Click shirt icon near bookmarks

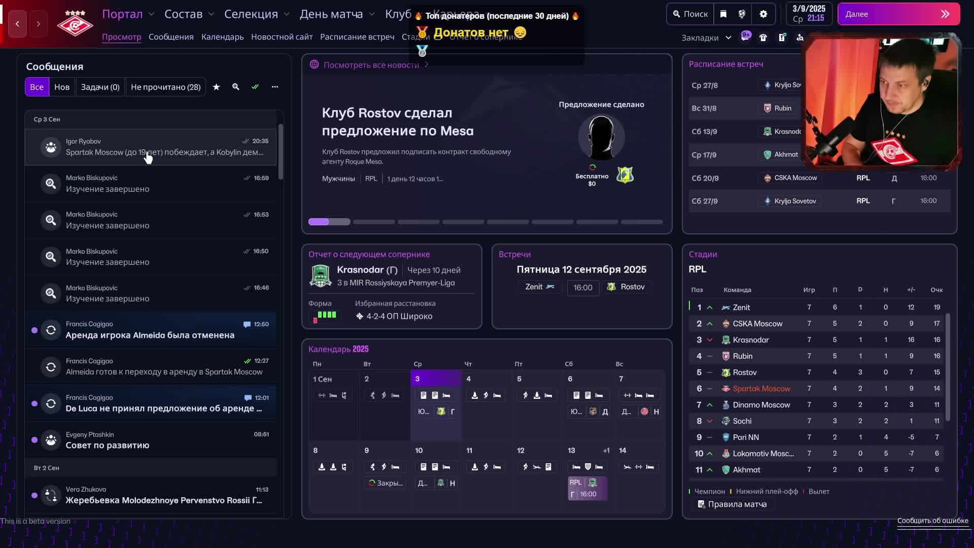tap(763, 38)
